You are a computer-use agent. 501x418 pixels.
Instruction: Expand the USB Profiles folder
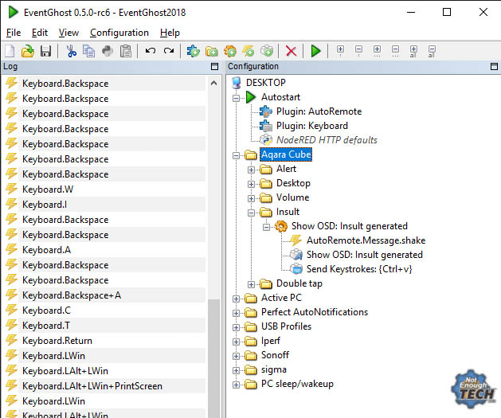click(237, 326)
